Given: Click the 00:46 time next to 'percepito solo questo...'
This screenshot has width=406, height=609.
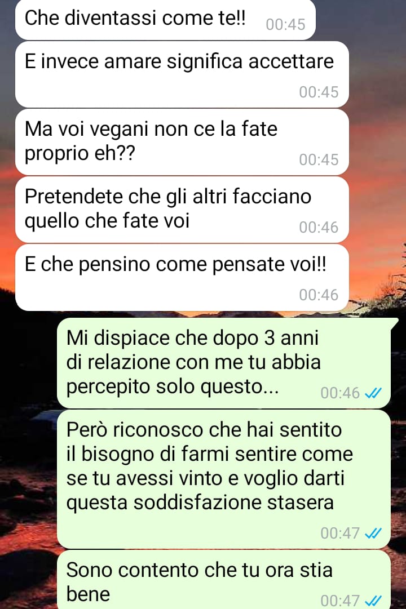Looking at the screenshot, I should [340, 393].
